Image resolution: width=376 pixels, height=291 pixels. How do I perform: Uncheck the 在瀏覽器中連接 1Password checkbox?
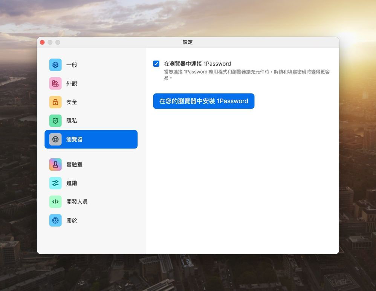[156, 64]
